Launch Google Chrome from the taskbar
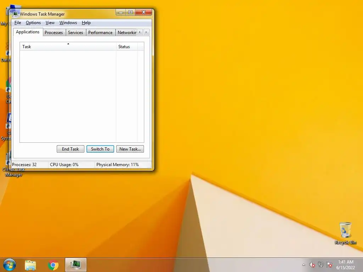 (x=53, y=265)
